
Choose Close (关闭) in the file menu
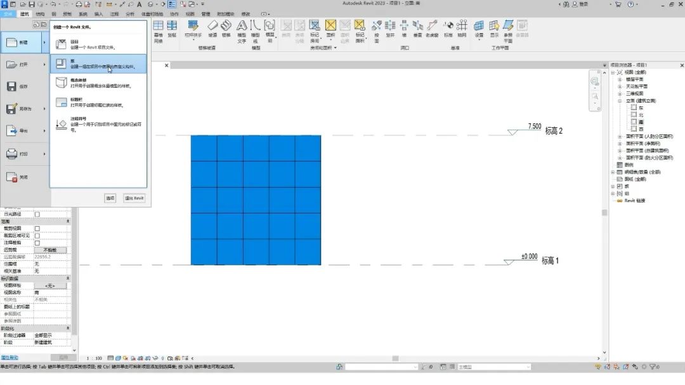point(24,177)
